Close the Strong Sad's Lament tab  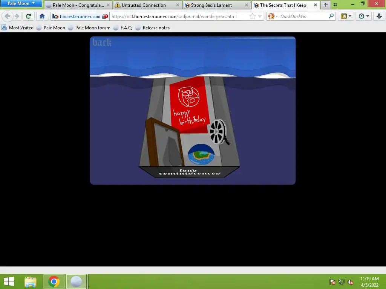click(247, 5)
